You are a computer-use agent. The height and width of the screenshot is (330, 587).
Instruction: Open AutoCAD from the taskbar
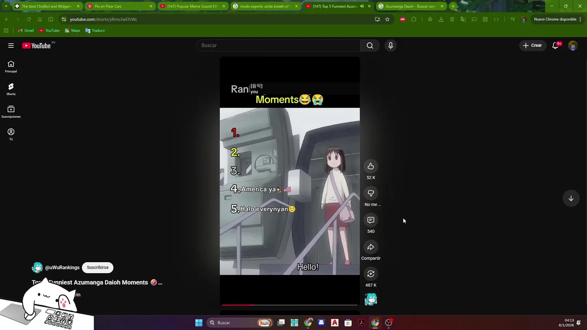(335, 323)
